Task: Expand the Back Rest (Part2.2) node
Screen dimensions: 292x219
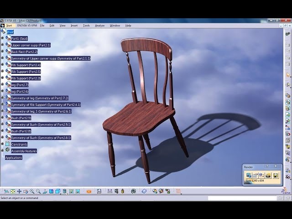Action: 2,52
